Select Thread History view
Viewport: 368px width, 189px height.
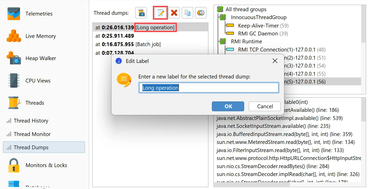point(31,121)
